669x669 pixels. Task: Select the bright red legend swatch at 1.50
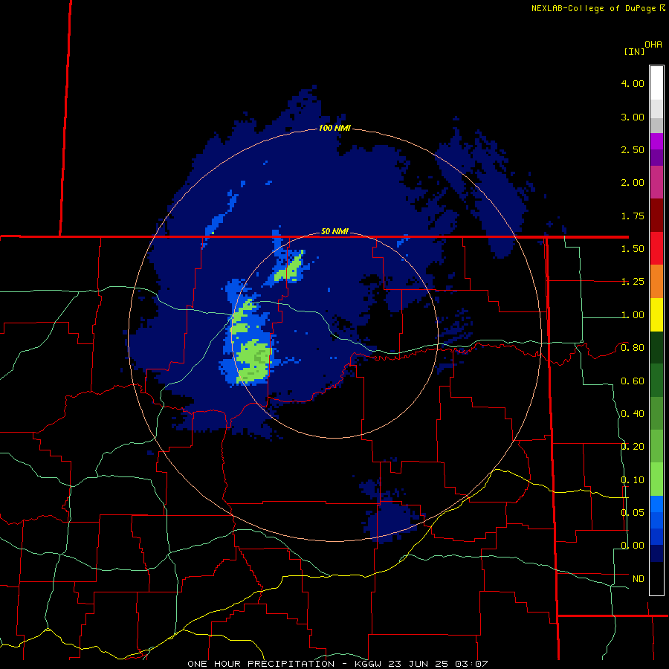pyautogui.click(x=656, y=248)
